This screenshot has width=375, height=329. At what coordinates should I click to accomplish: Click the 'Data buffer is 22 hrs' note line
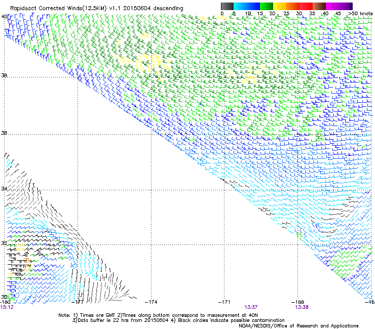[x=178, y=320]
